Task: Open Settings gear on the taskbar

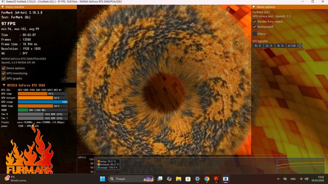Action: 197,179
